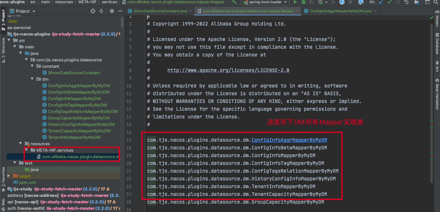Viewport: 440px width, 212px height.
Task: Update project from Git
Action: (x=381, y=2)
